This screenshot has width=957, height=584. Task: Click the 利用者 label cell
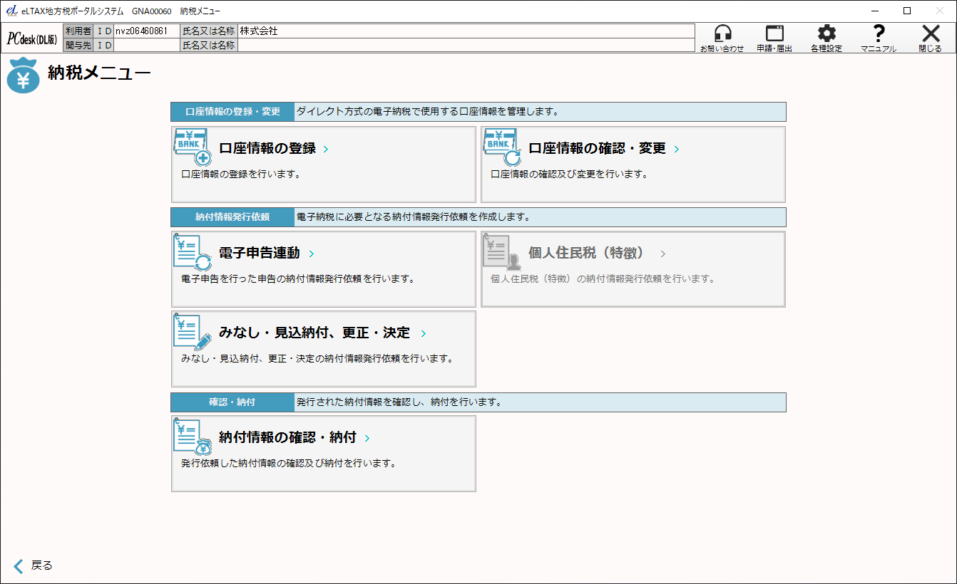point(78,31)
